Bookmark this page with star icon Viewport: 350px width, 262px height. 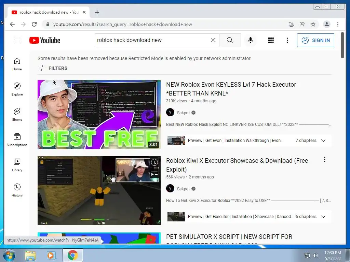pyautogui.click(x=313, y=24)
